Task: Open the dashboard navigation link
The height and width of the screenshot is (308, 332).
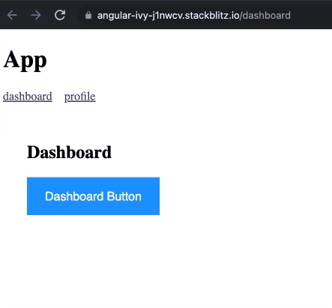Action: [x=28, y=97]
